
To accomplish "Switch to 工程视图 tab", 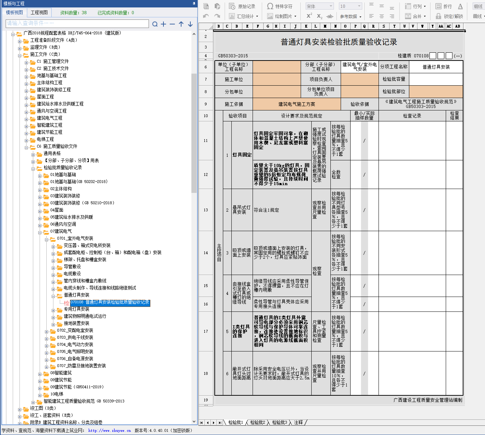I will pyautogui.click(x=39, y=12).
